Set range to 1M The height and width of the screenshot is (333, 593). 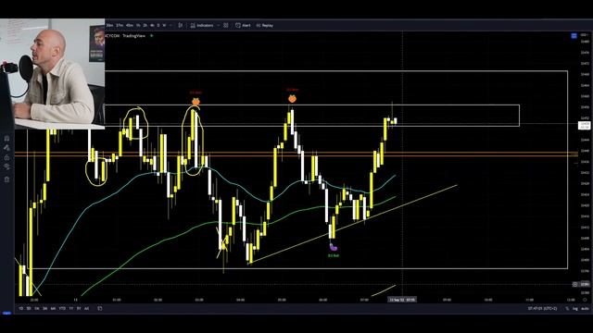point(37,308)
